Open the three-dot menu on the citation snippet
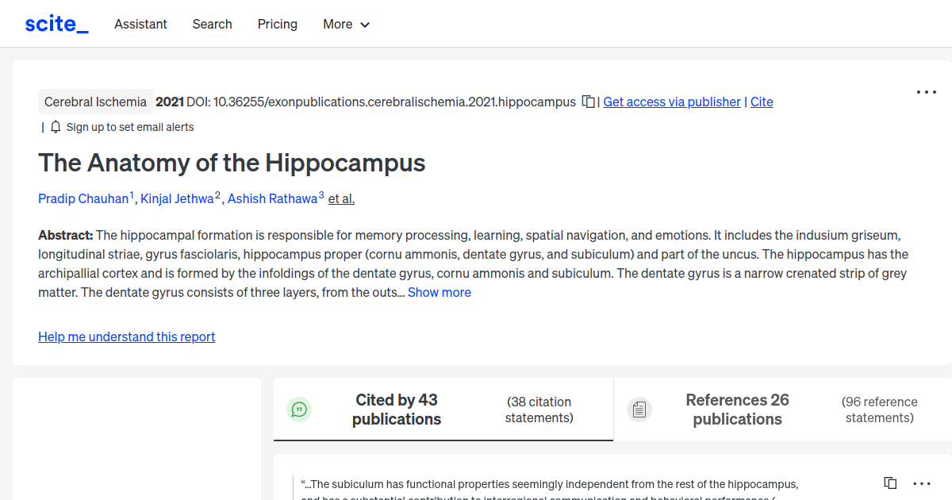 coord(921,483)
